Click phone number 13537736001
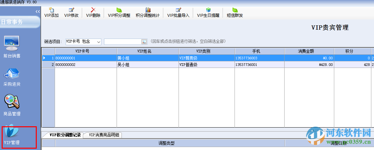This screenshot has width=374, height=150. pos(259,65)
